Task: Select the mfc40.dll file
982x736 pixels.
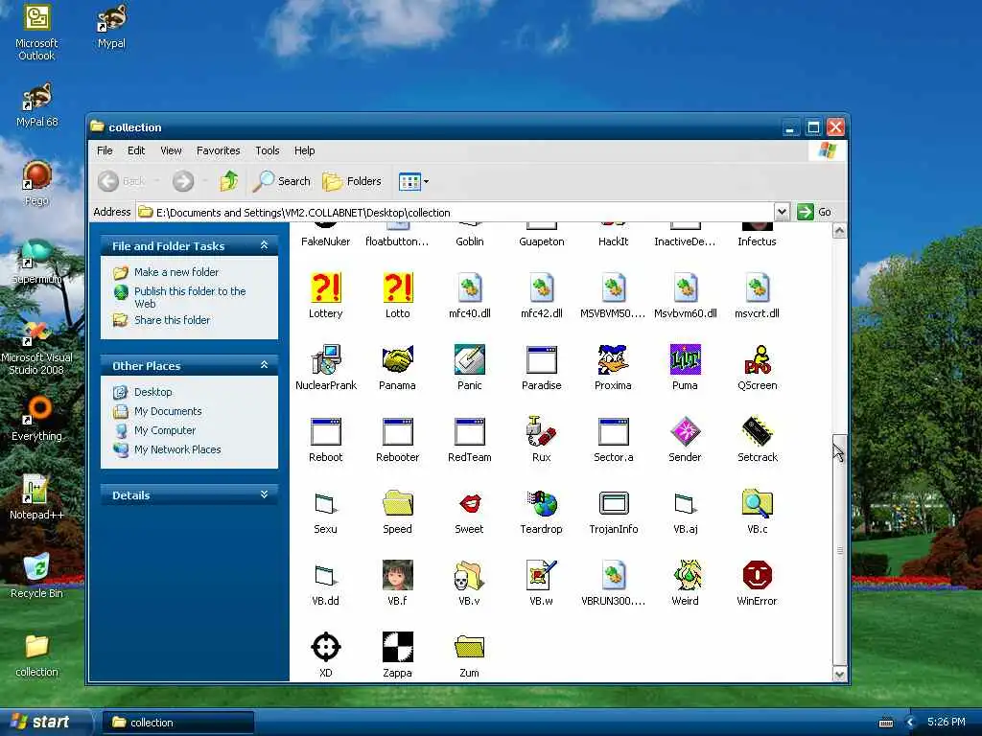Action: (x=470, y=287)
